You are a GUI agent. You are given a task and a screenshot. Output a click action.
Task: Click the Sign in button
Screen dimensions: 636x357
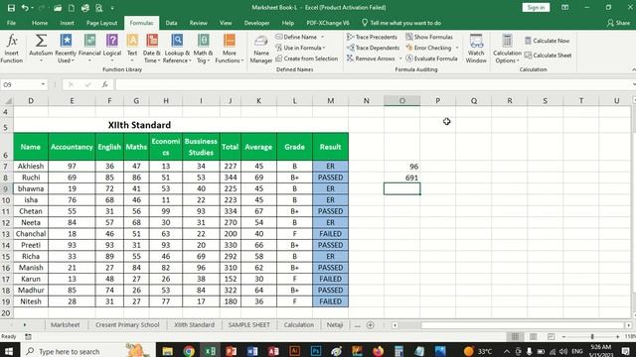[536, 8]
